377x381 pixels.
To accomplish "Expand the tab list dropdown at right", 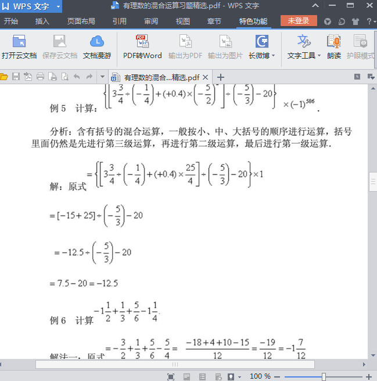I will [x=371, y=77].
